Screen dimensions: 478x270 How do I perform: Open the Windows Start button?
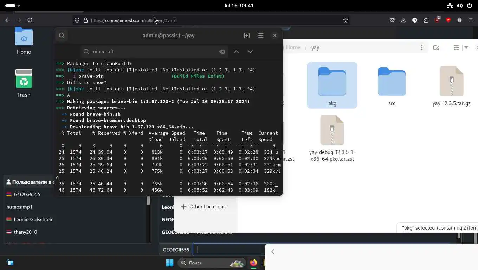pyautogui.click(x=170, y=263)
